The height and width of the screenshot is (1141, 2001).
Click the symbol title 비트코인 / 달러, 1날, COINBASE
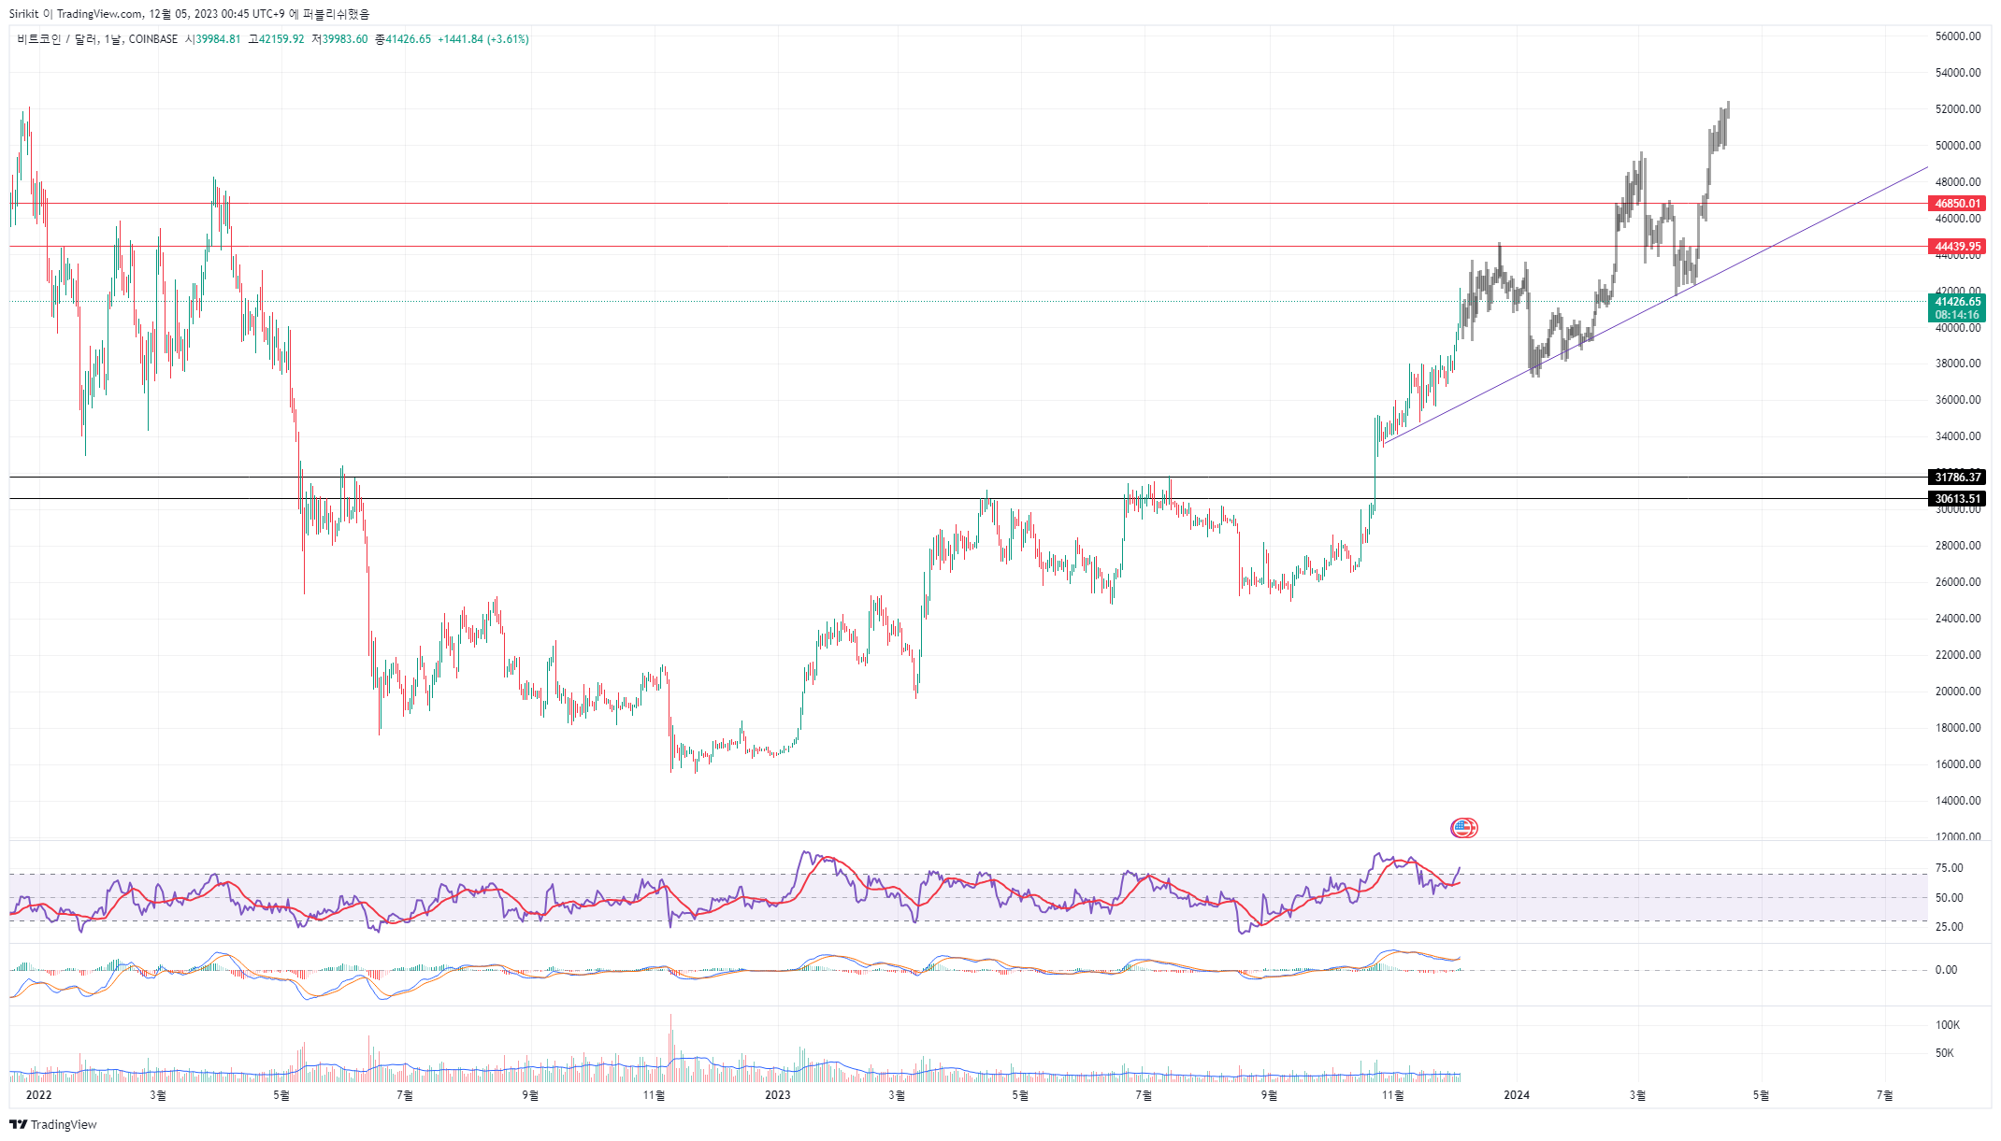point(97,39)
